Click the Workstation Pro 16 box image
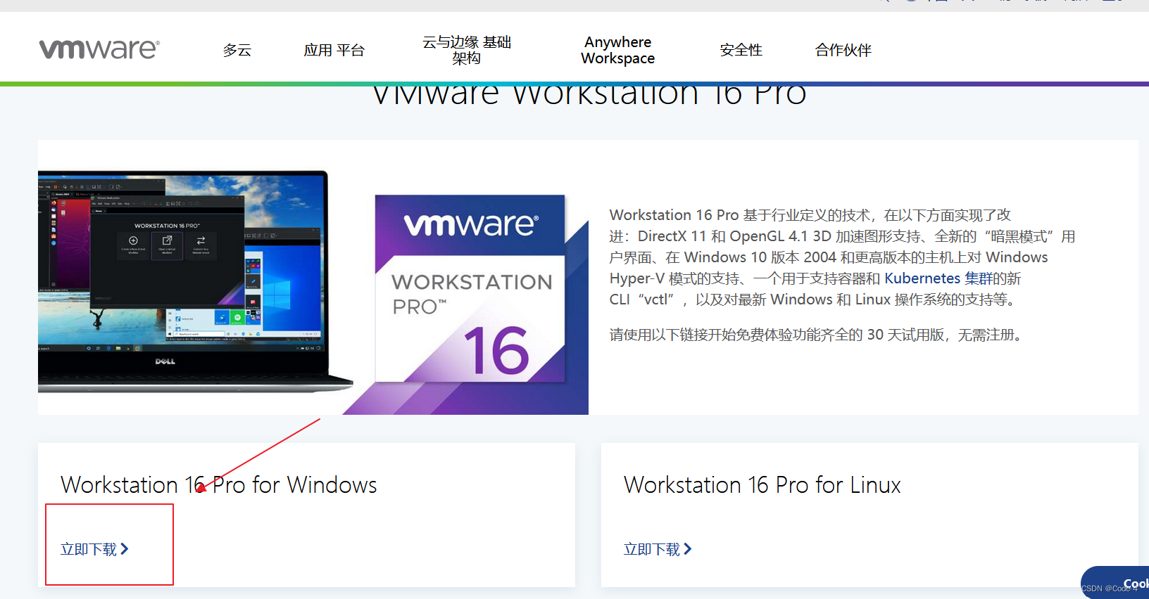 (x=470, y=289)
